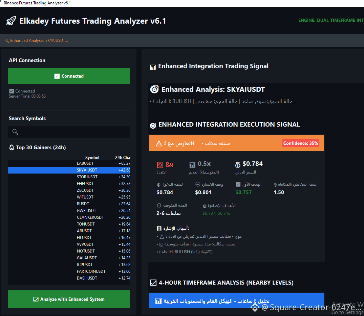Select FILUSDT in the gainers list
Screen dimensions: 364x316
tap(69, 238)
